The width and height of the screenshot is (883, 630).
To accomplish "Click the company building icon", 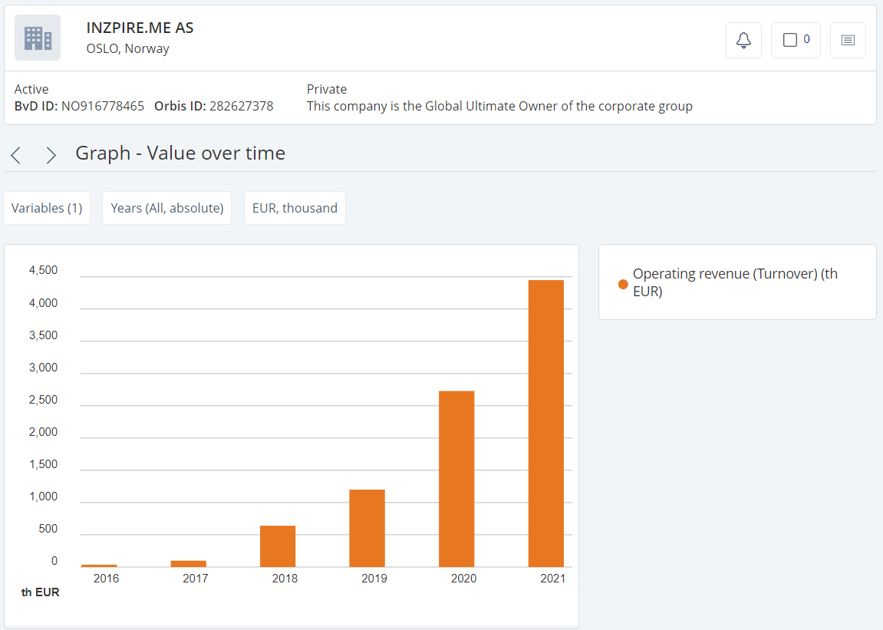I will (37, 38).
